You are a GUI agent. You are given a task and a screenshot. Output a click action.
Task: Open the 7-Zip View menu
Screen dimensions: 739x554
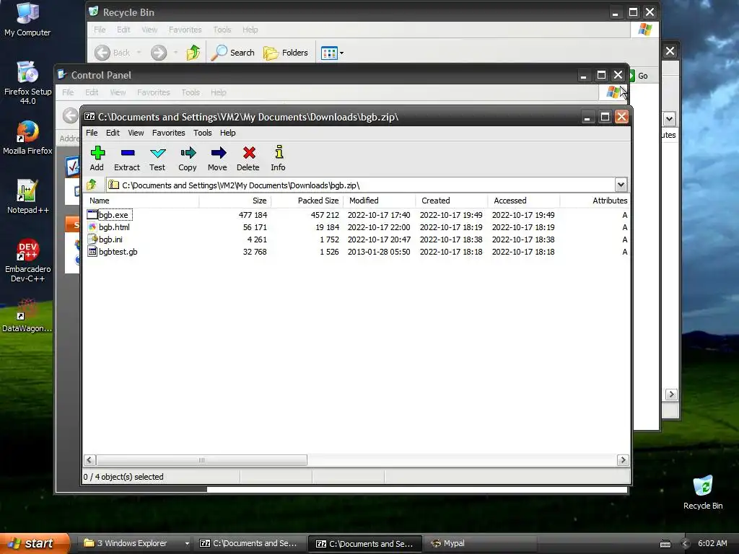click(x=136, y=133)
